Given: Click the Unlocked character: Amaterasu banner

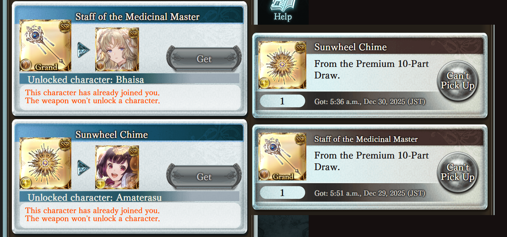Looking at the screenshot, I should [x=129, y=196].
